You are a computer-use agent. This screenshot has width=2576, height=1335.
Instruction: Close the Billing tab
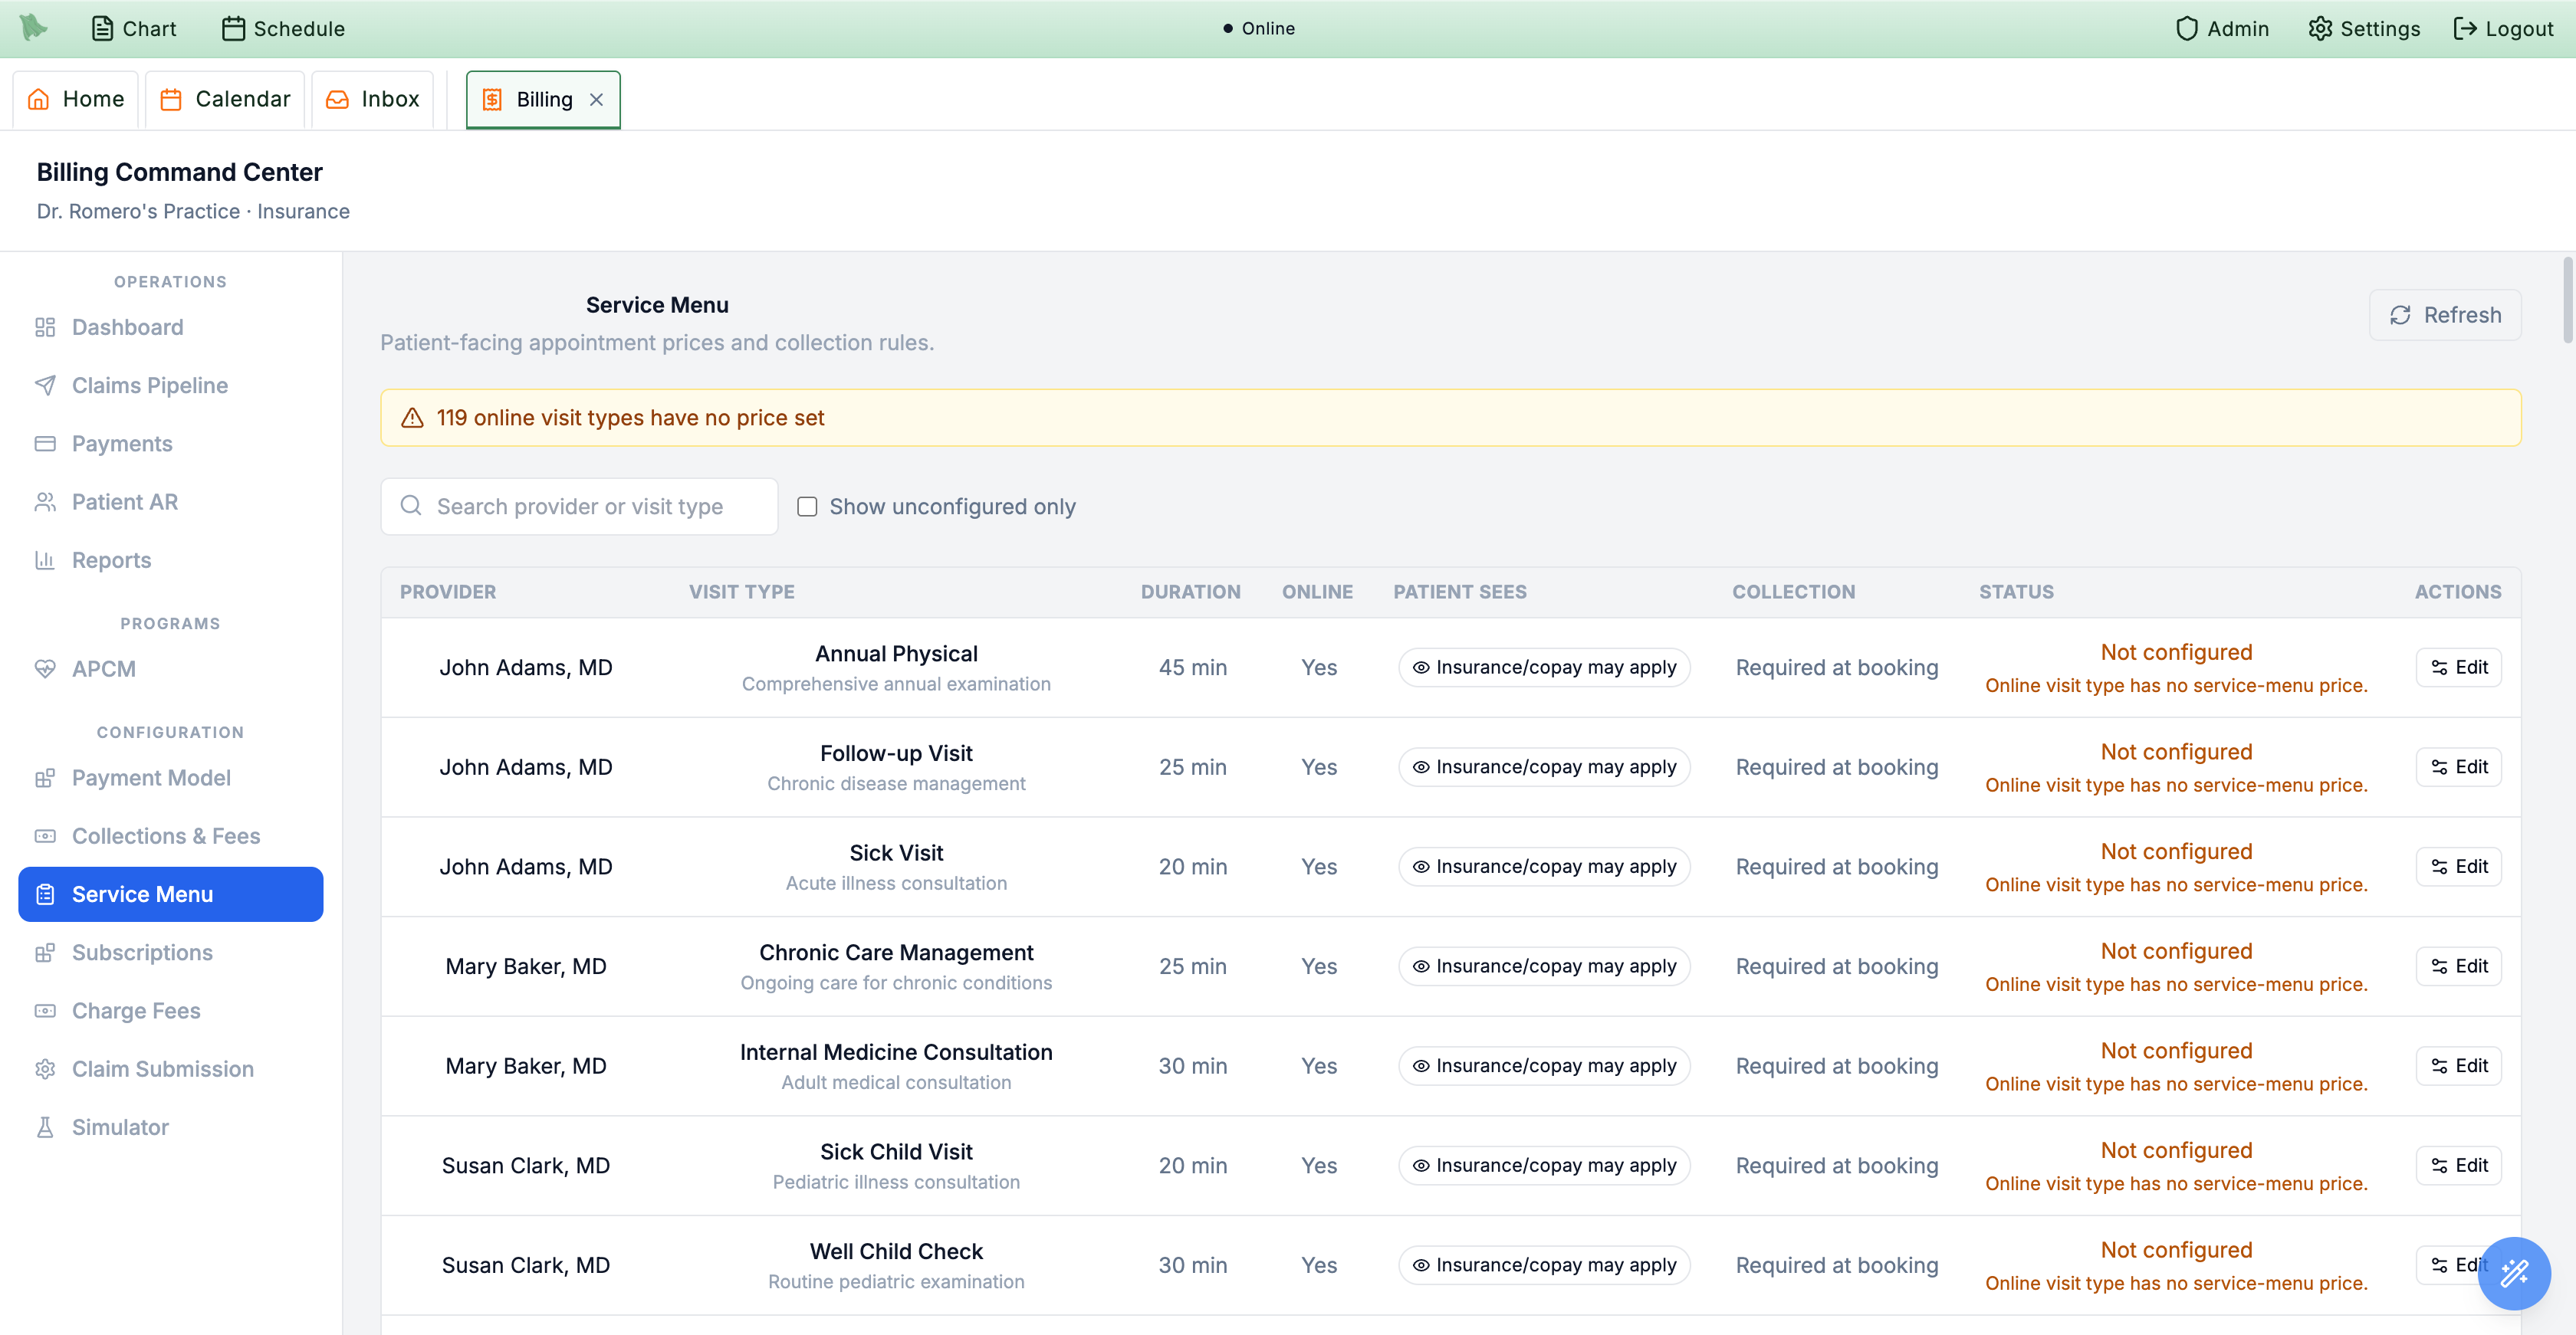pos(596,99)
